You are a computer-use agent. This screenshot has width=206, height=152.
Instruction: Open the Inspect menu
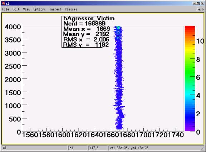tap(55, 9)
